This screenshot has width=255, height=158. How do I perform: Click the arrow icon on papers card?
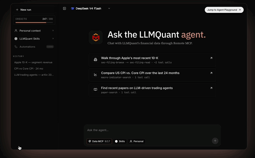pos(211,88)
